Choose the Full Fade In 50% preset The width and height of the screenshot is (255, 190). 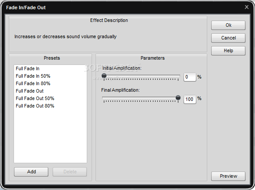pos(33,76)
